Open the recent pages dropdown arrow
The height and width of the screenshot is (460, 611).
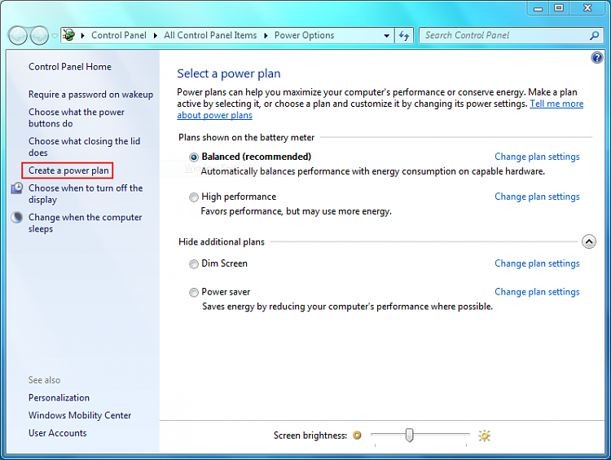(55, 36)
